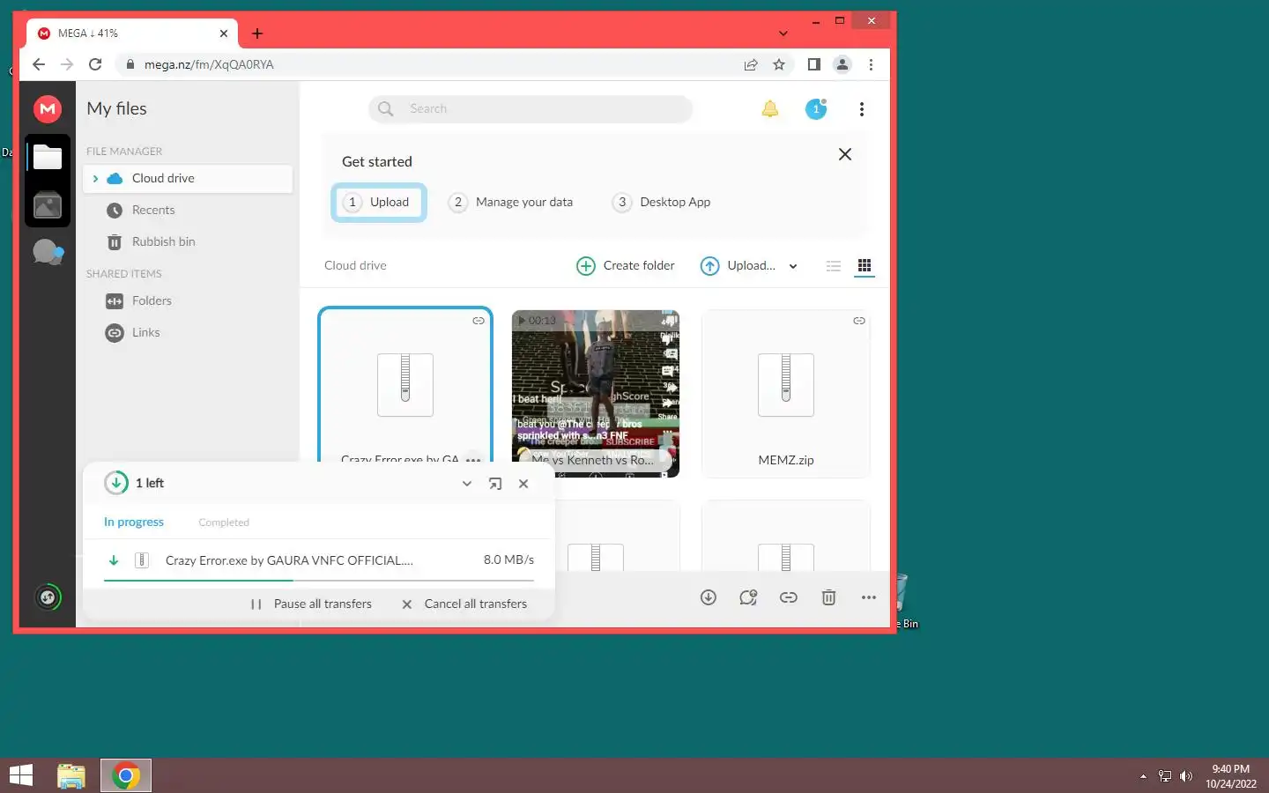Click the download icon in bottom selection bar
Screen dimensions: 1269x793
click(709, 597)
